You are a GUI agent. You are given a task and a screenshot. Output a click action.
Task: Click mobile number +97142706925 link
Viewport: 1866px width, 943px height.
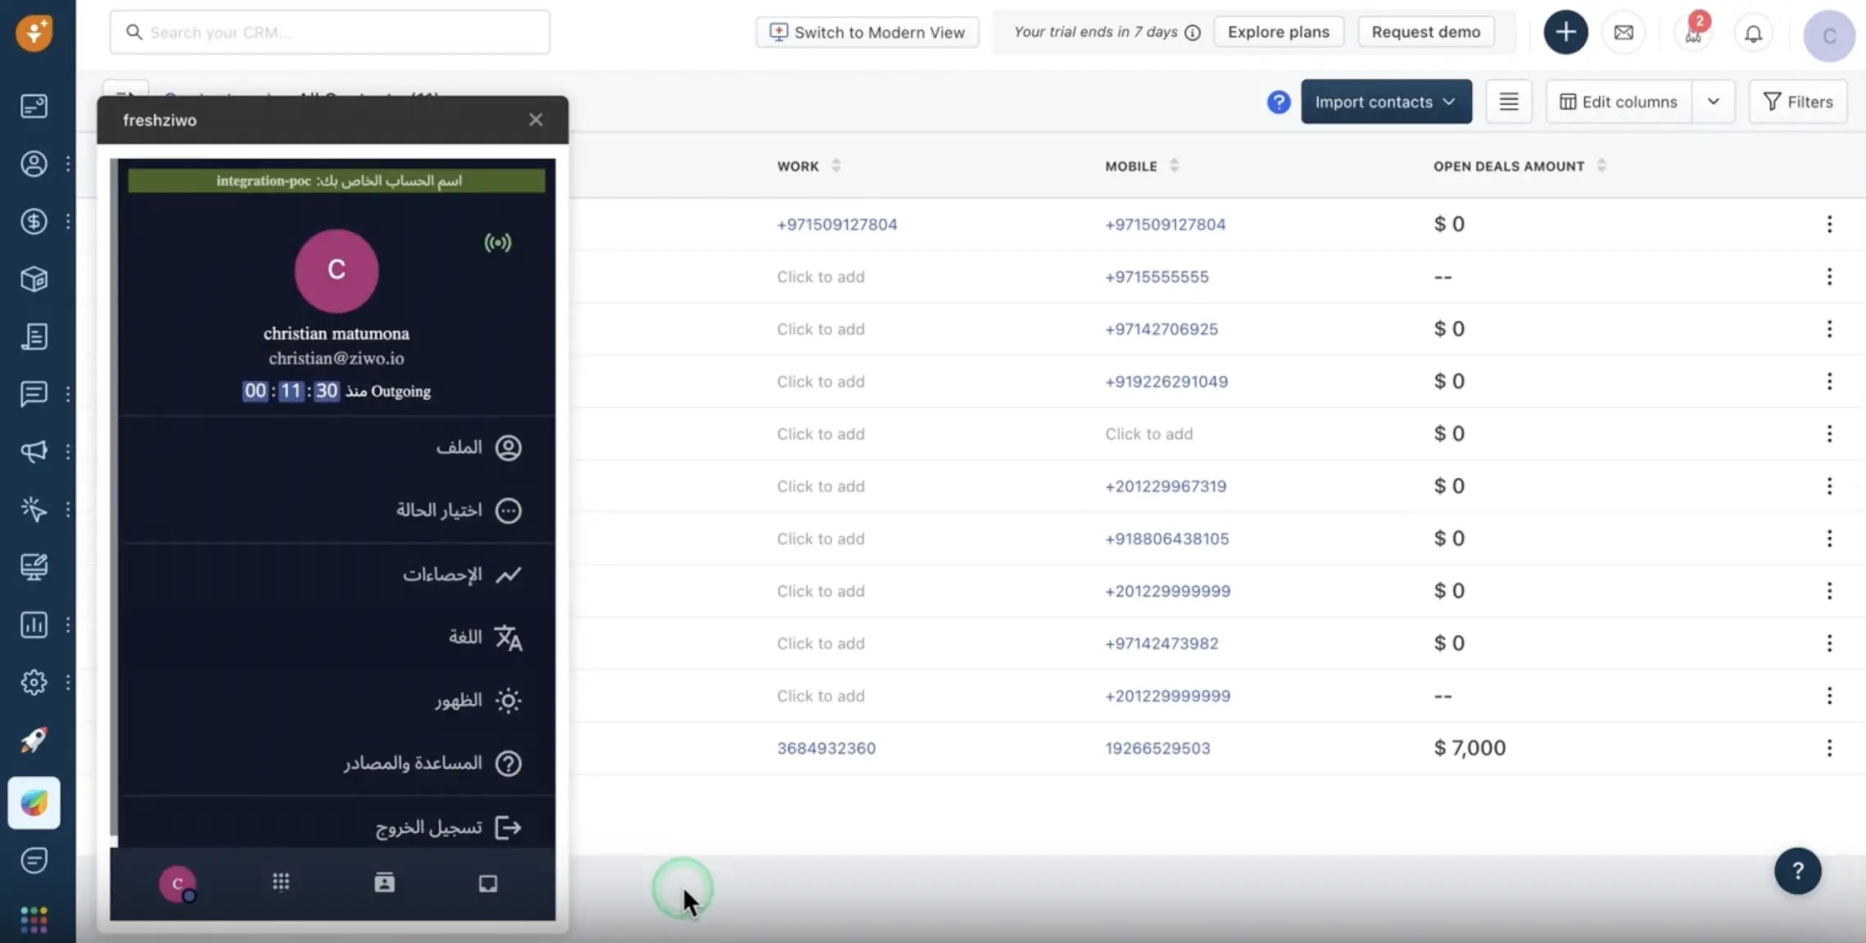1161,329
